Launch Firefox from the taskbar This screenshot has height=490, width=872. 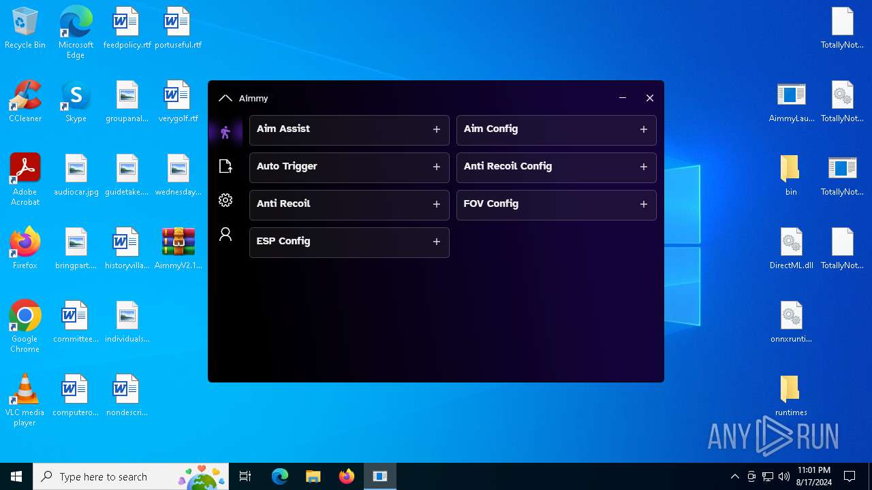[x=347, y=476]
